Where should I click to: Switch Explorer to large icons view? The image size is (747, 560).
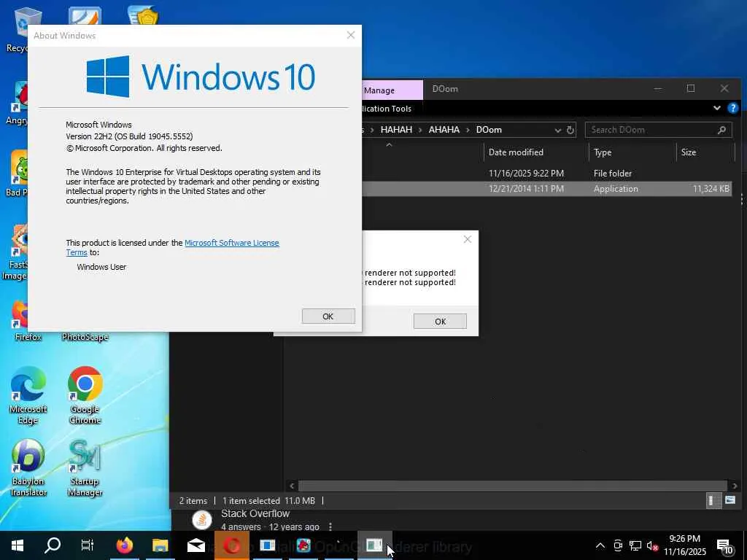click(729, 500)
